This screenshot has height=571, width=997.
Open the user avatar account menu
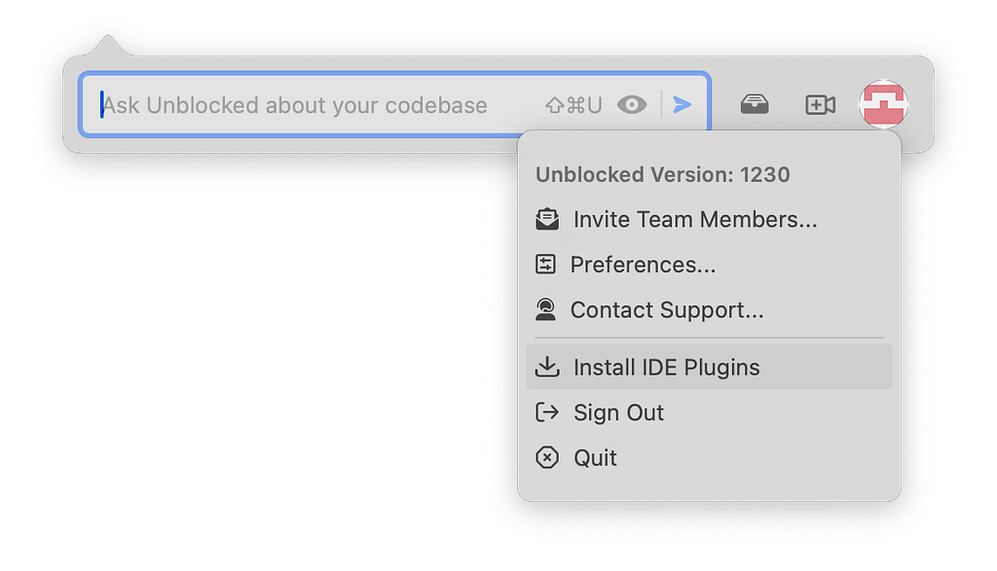(x=883, y=104)
